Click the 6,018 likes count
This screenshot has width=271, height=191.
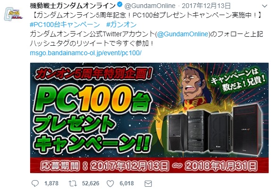pyautogui.click(x=127, y=183)
